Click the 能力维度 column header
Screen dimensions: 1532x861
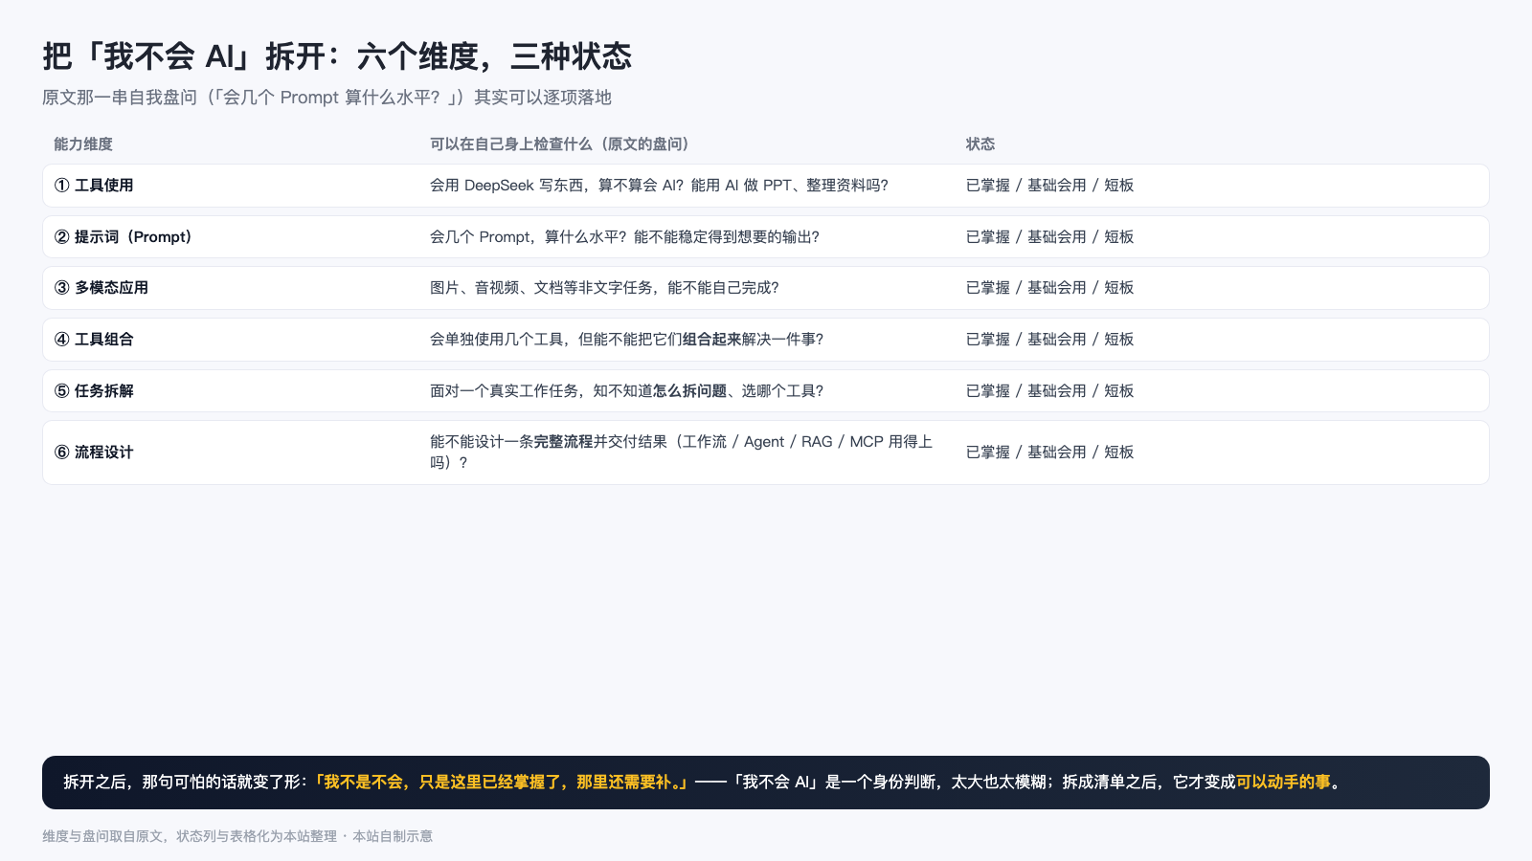[83, 144]
